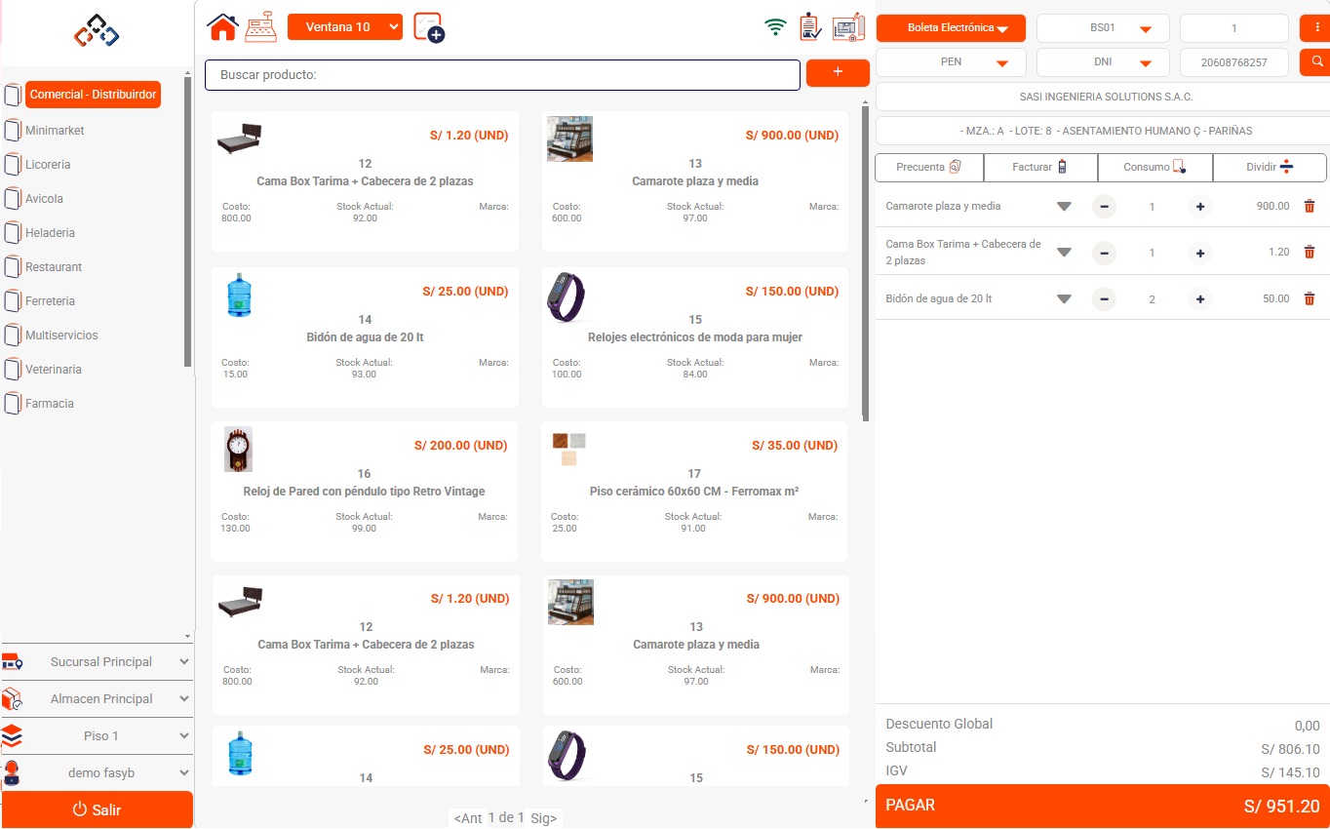Viewport: 1330px width, 829px height.
Task: Click the Descuento Global value 0,00
Action: click(1307, 726)
